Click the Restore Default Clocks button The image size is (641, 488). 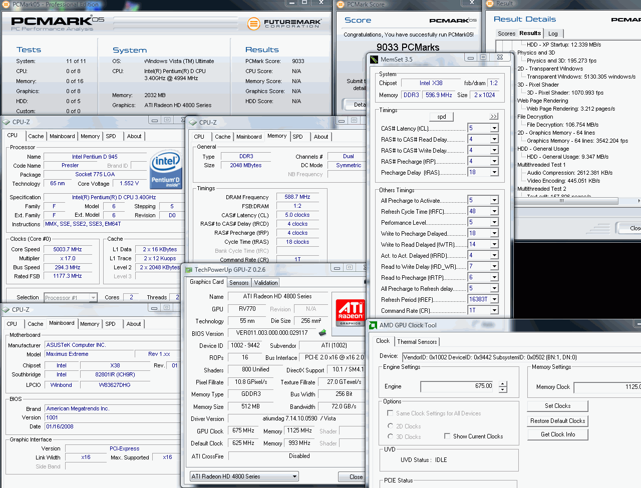558,421
